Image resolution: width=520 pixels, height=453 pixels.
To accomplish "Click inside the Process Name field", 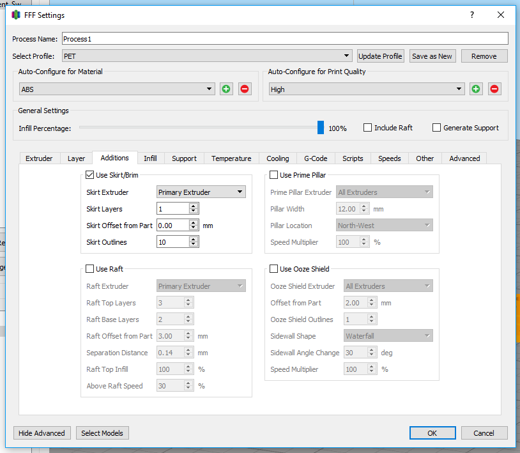I will (x=285, y=38).
